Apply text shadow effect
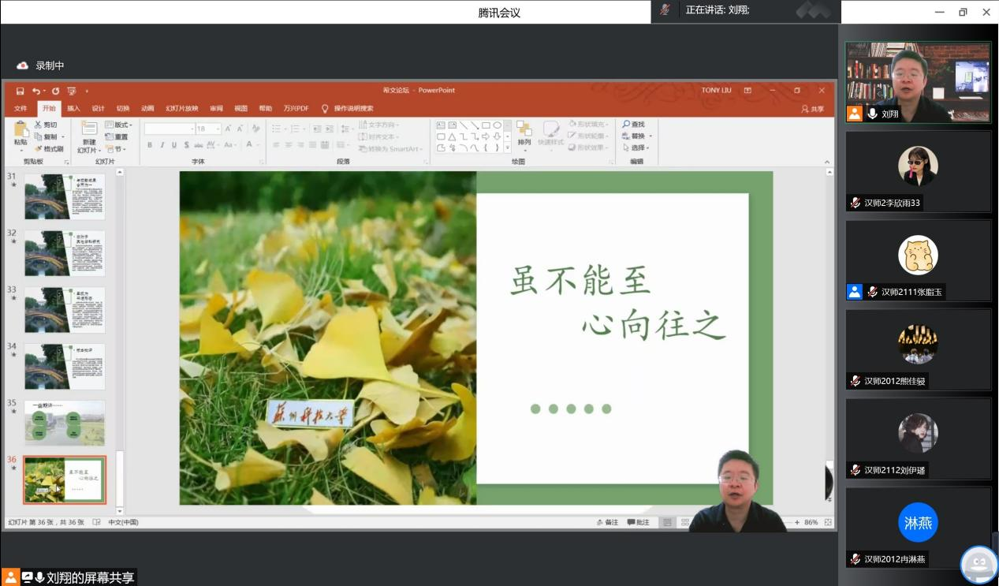 (x=186, y=145)
